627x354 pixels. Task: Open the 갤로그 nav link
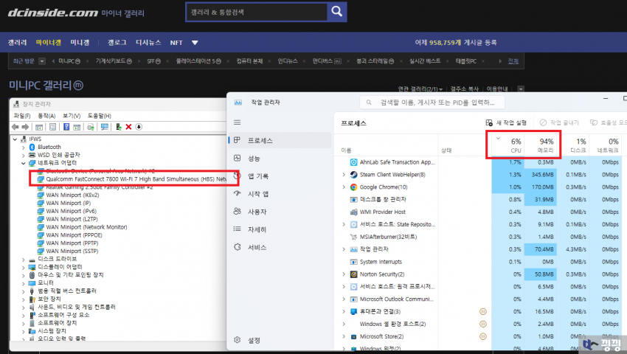[x=117, y=42]
